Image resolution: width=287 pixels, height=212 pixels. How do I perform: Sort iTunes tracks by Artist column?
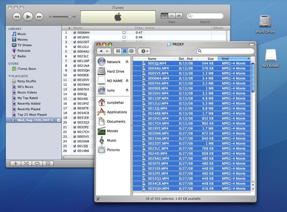[178, 28]
